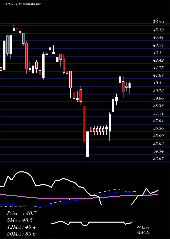Click the 37.71 price axis label

click(158, 113)
